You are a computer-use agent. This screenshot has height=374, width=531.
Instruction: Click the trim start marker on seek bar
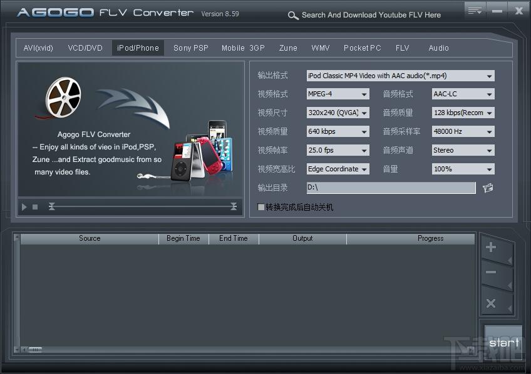tap(52, 206)
